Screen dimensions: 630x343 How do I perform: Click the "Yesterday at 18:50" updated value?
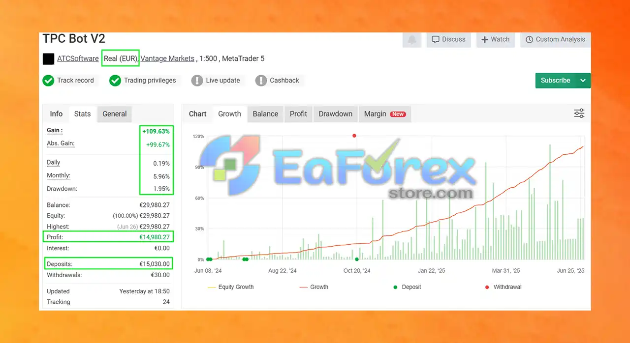pyautogui.click(x=145, y=291)
